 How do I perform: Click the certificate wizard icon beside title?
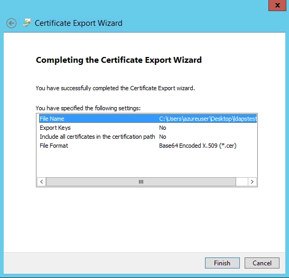coord(27,23)
